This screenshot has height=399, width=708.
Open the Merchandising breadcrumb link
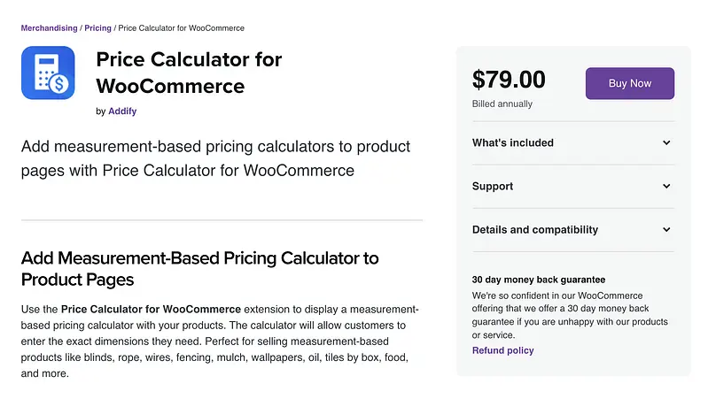(x=49, y=28)
